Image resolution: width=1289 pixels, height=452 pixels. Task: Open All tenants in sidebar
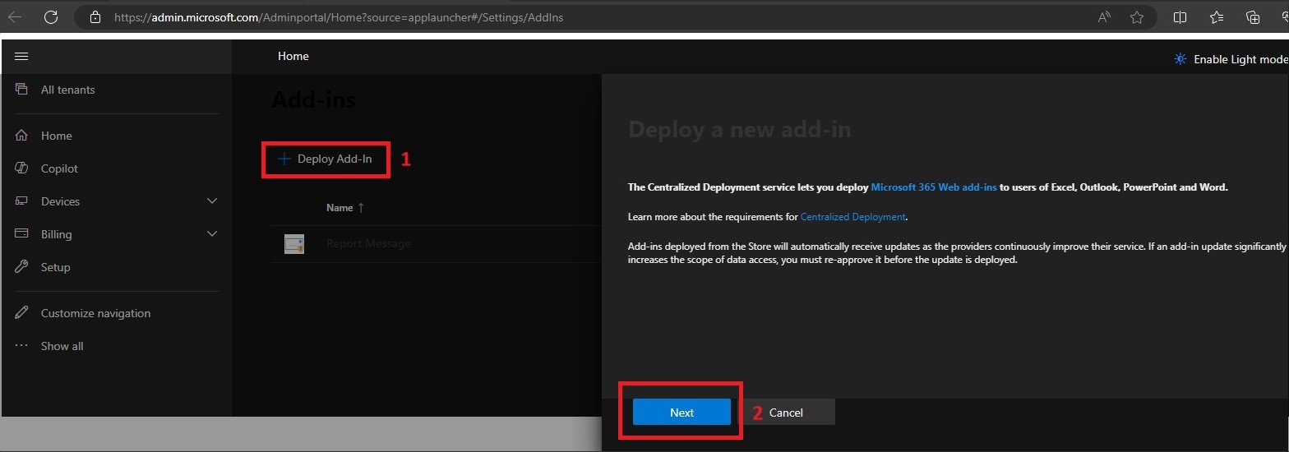click(67, 90)
